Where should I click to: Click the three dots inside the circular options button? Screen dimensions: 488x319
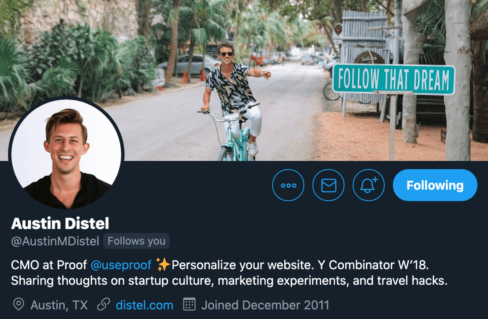pyautogui.click(x=288, y=185)
